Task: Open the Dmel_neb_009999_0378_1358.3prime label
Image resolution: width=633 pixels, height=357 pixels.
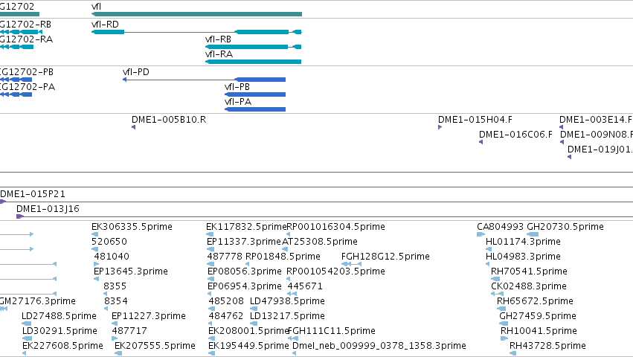Action: point(379,346)
